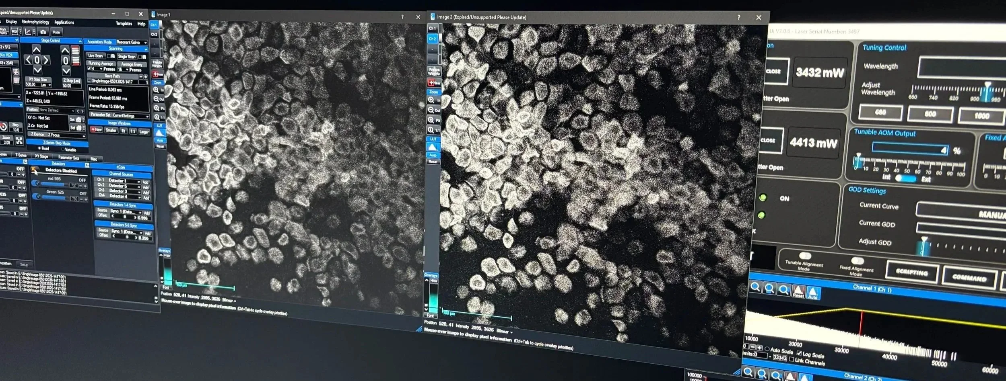Screen dimensions: 1006x381
Task: Select Fixed Z-Series step mode
Action: click(x=39, y=148)
